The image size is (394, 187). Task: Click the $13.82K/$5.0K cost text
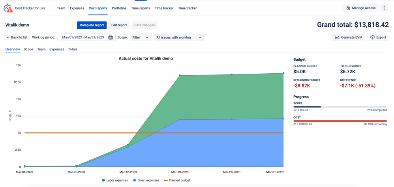(302, 124)
